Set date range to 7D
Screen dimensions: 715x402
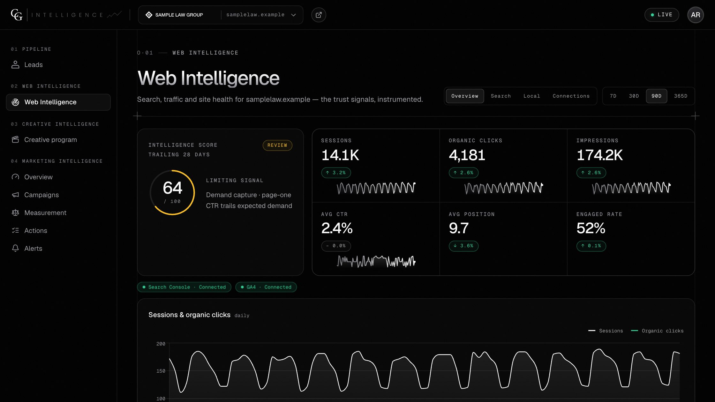tap(613, 96)
